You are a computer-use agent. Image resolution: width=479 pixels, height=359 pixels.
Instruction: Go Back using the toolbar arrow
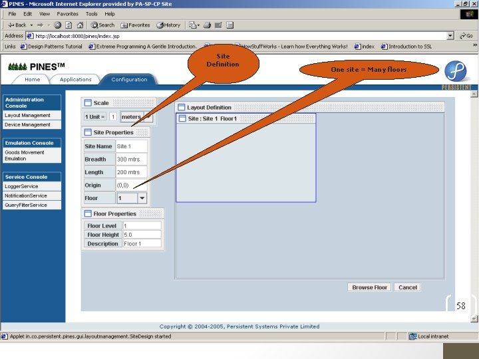17,25
